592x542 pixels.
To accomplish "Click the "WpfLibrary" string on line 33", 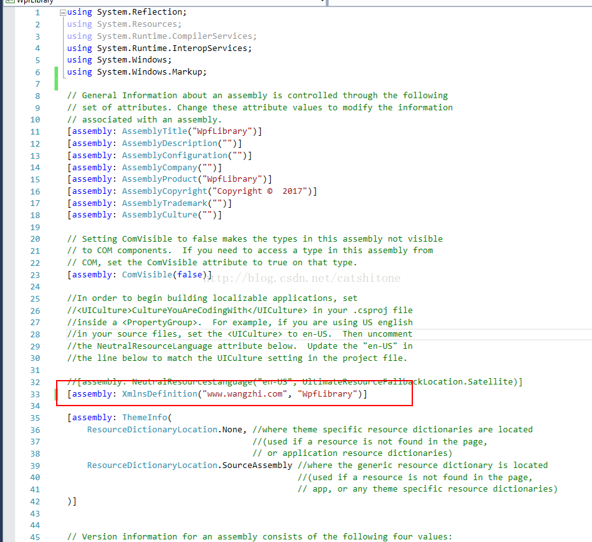I will pos(328,394).
